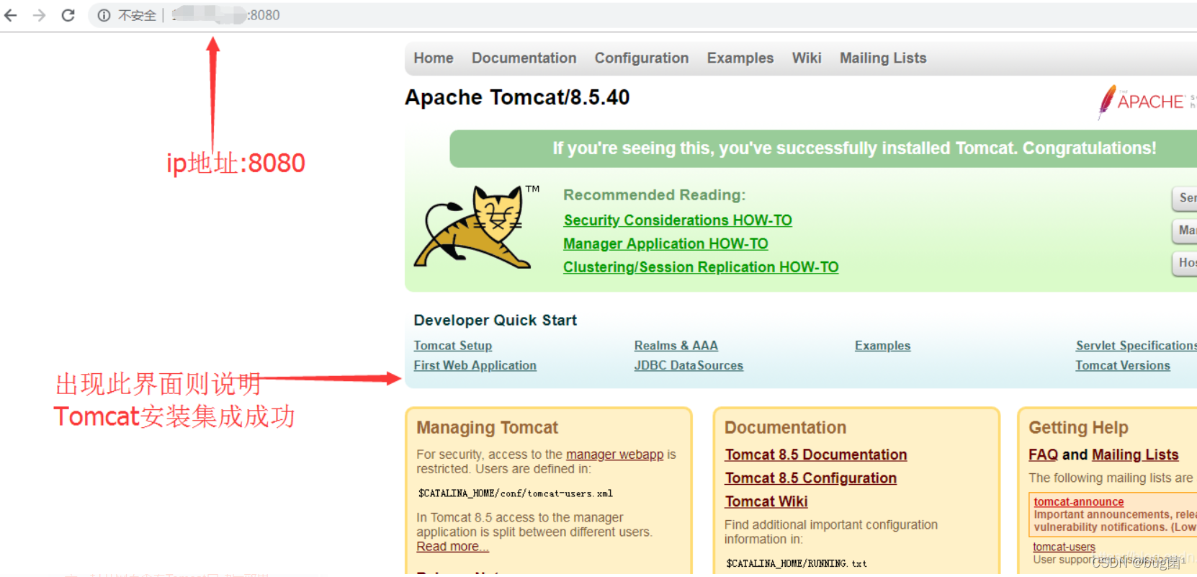This screenshot has height=577, width=1197.
Task: Open the site security info icon
Action: point(104,15)
